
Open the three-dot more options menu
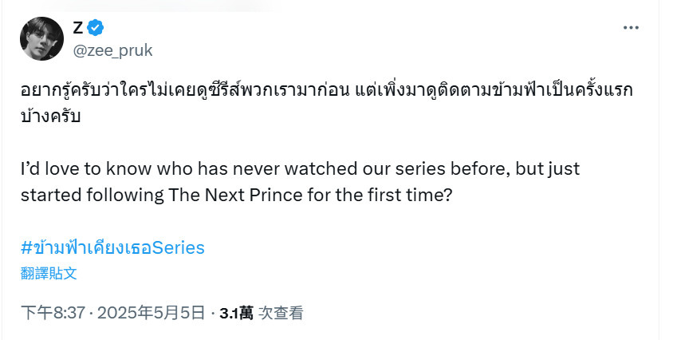click(x=631, y=28)
